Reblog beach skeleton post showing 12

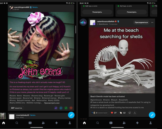(123, 113)
